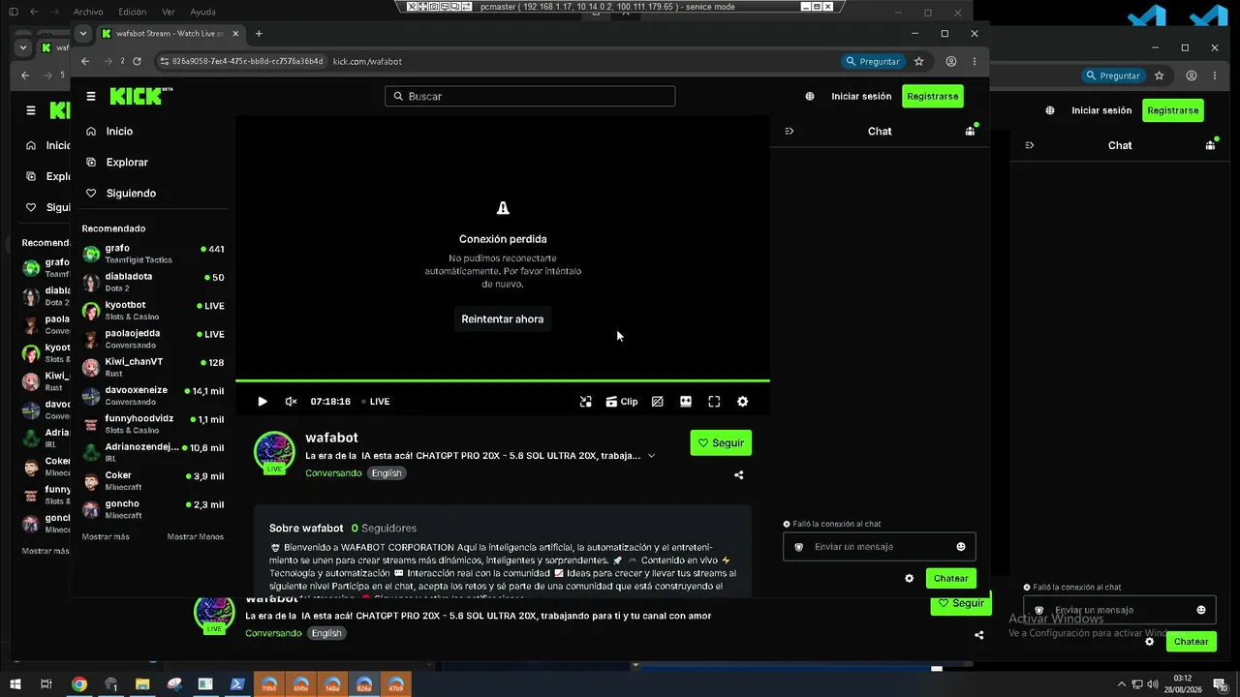
Task: Open Google Chrome from the taskbar
Action: coord(79,684)
